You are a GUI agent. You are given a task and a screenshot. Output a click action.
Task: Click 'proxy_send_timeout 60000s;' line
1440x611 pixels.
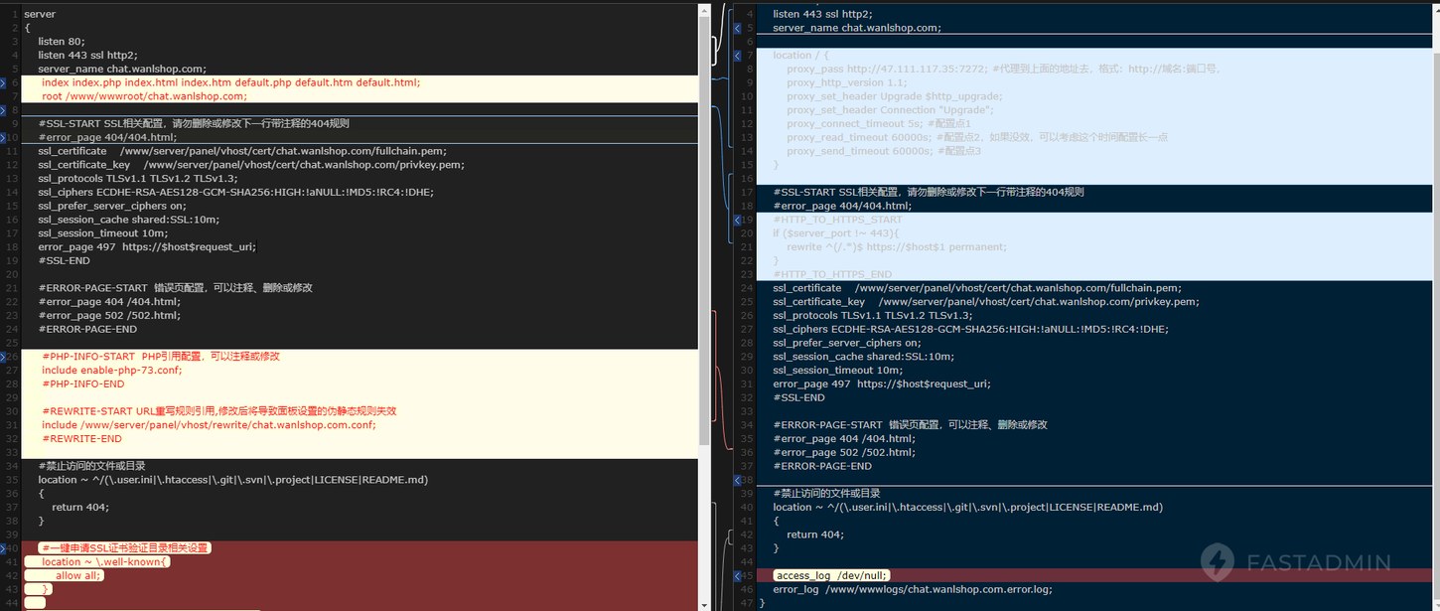click(x=884, y=151)
